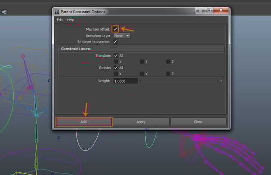This screenshot has height=175, width=271.
Task: Click the Constraint axes section header
Action: pyautogui.click(x=141, y=49)
